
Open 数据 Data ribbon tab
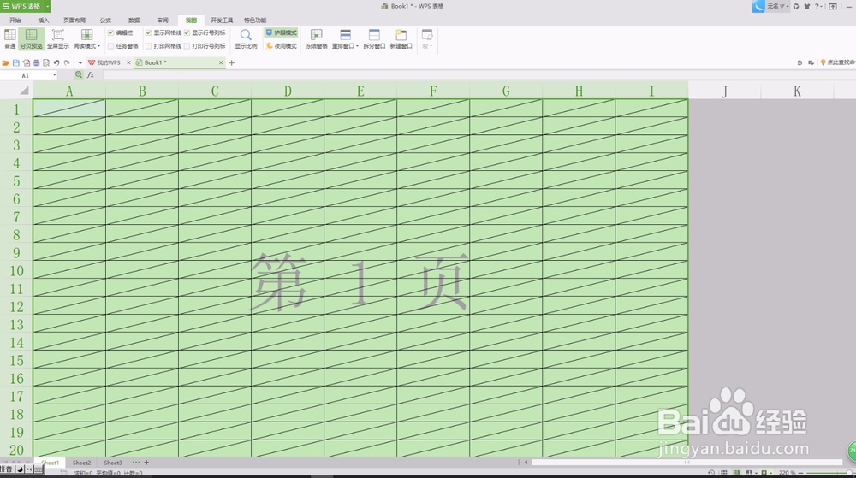click(x=134, y=21)
